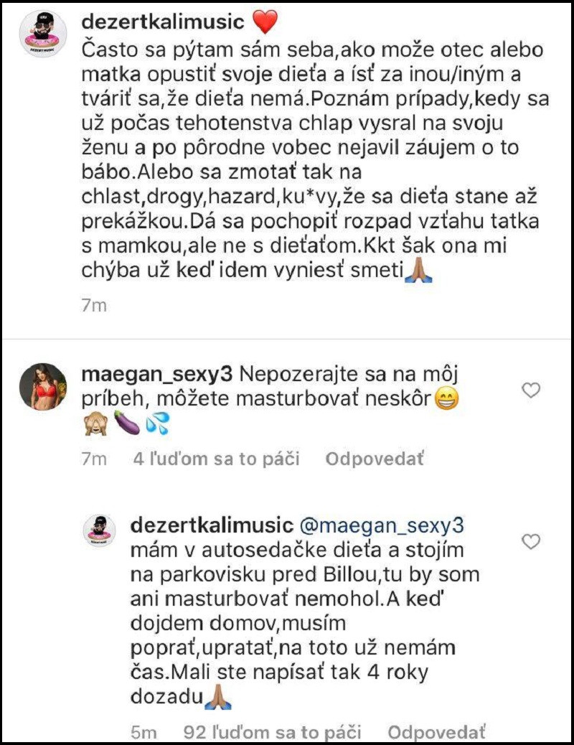Click Odpovedať under the dezertkalimusic reply
The image size is (574, 745).
(x=437, y=732)
